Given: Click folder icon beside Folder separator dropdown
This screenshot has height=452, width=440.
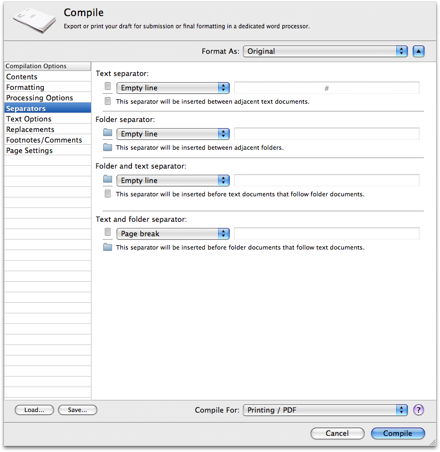Looking at the screenshot, I should coord(108,133).
